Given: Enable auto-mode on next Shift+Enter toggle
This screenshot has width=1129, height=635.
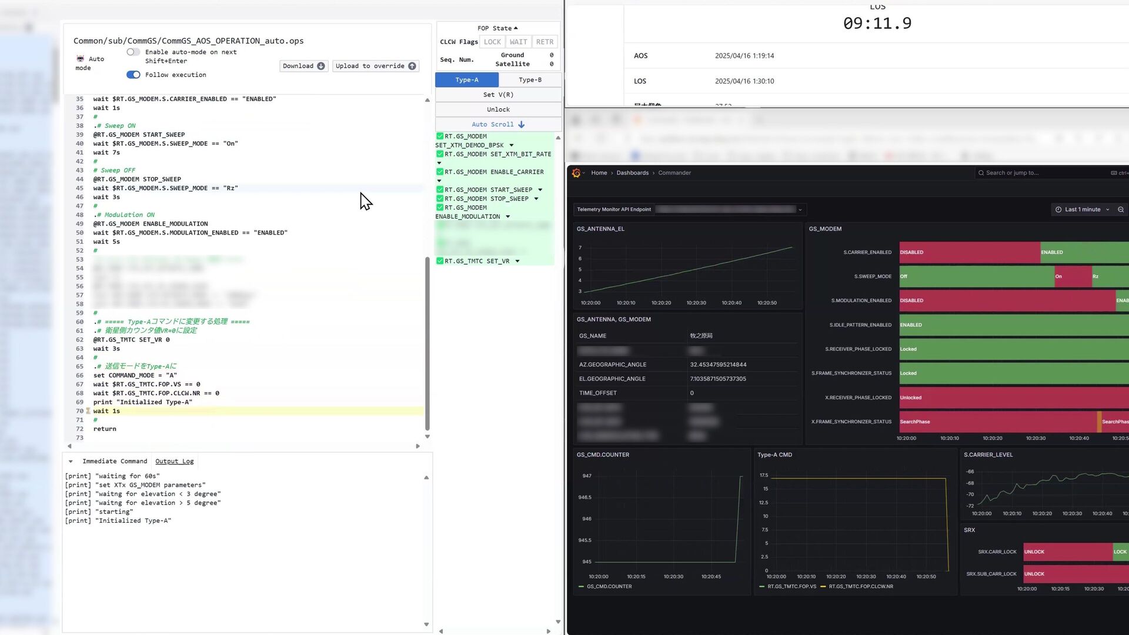Looking at the screenshot, I should pyautogui.click(x=133, y=52).
